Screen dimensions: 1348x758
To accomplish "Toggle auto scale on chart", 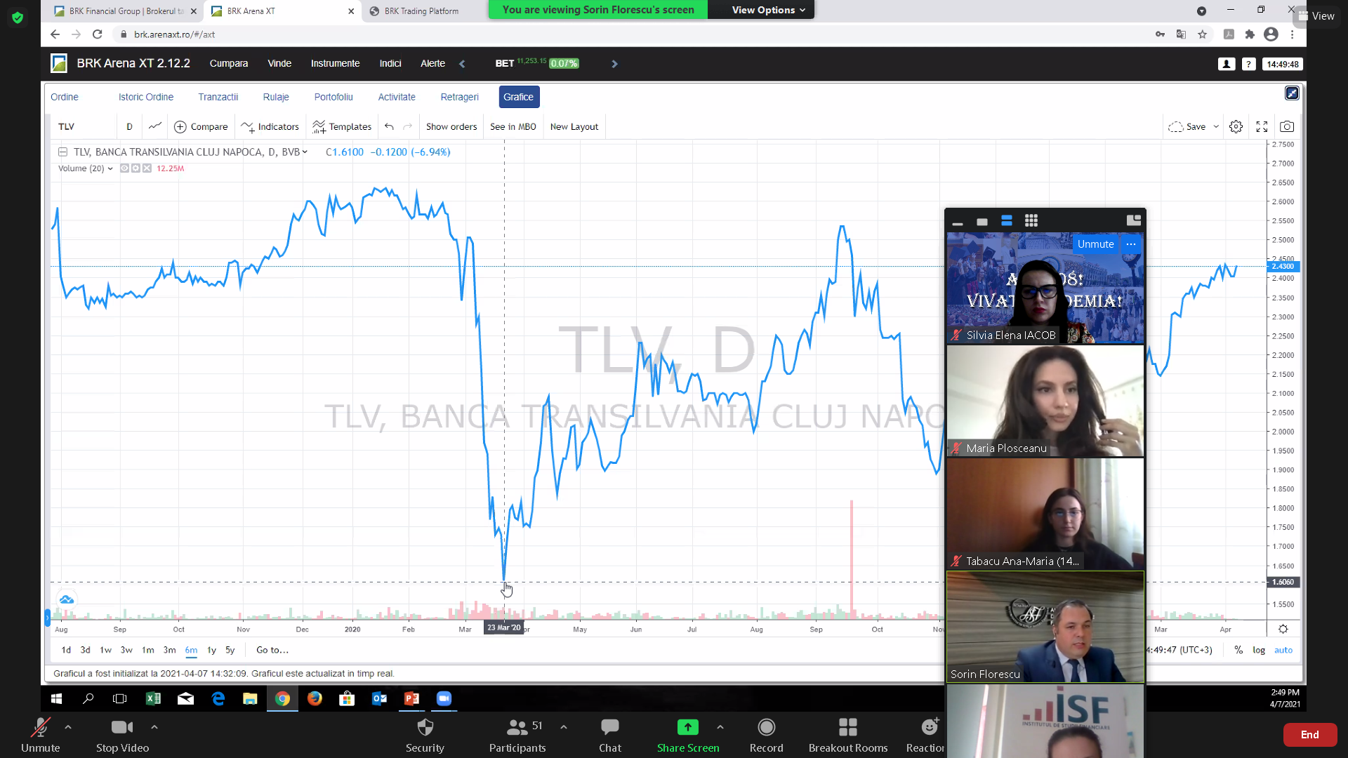I will point(1283,650).
